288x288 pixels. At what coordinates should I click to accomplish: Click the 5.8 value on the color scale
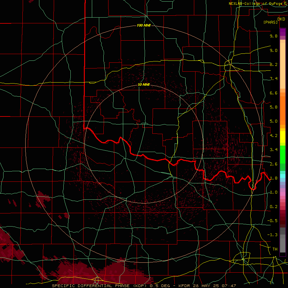point(274,107)
